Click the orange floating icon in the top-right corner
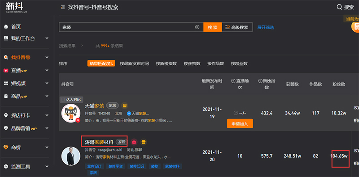Viewport: 359px width, 177px height. pos(355,27)
